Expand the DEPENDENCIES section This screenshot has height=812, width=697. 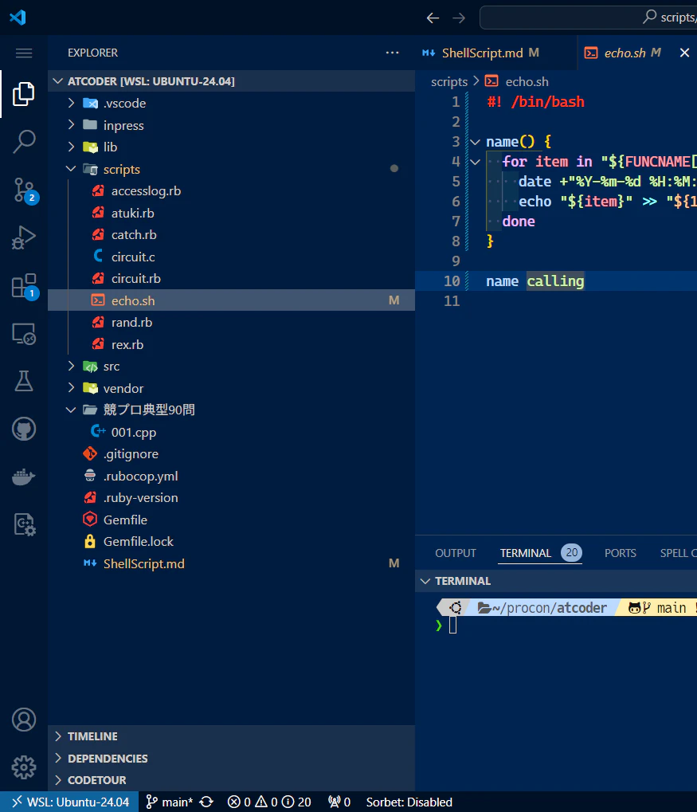coord(232,758)
